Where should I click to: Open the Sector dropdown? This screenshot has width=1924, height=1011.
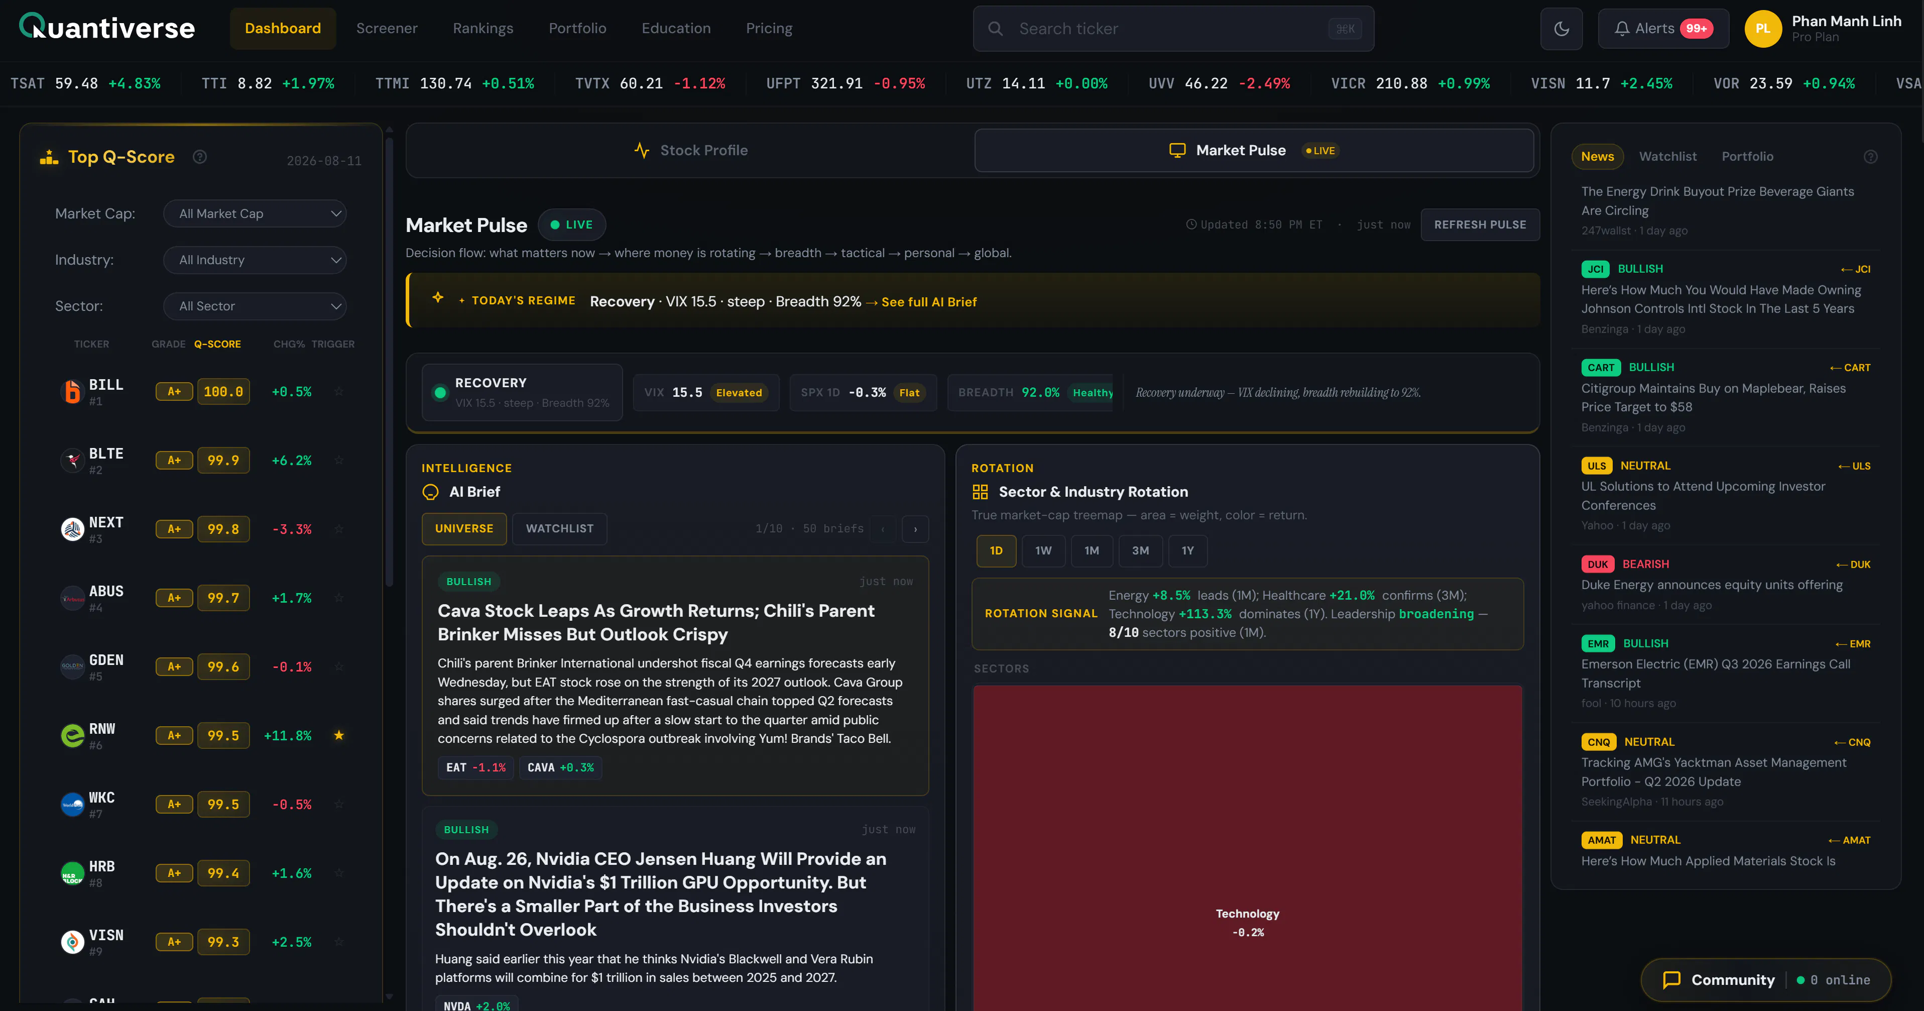click(255, 306)
